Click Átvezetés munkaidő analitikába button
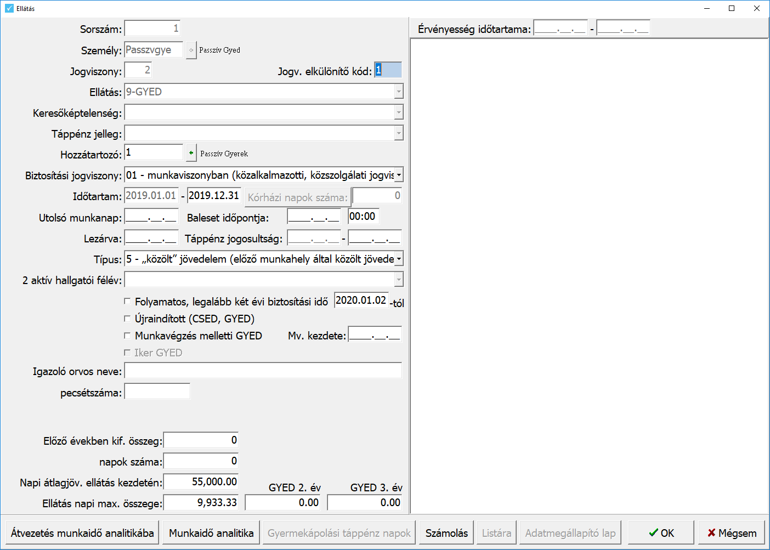Image resolution: width=770 pixels, height=550 pixels. tap(82, 533)
